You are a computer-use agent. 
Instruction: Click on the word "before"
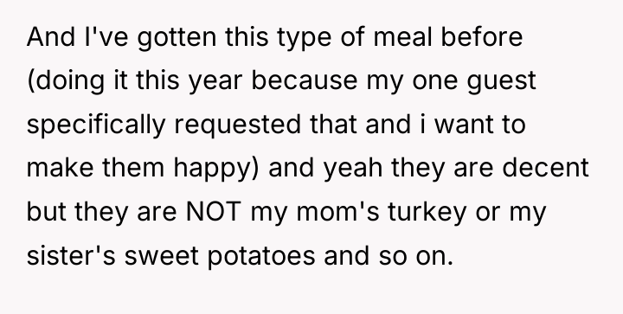point(482,37)
